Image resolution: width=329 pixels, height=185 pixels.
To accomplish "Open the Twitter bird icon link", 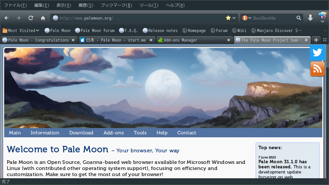I will pyautogui.click(x=317, y=52).
